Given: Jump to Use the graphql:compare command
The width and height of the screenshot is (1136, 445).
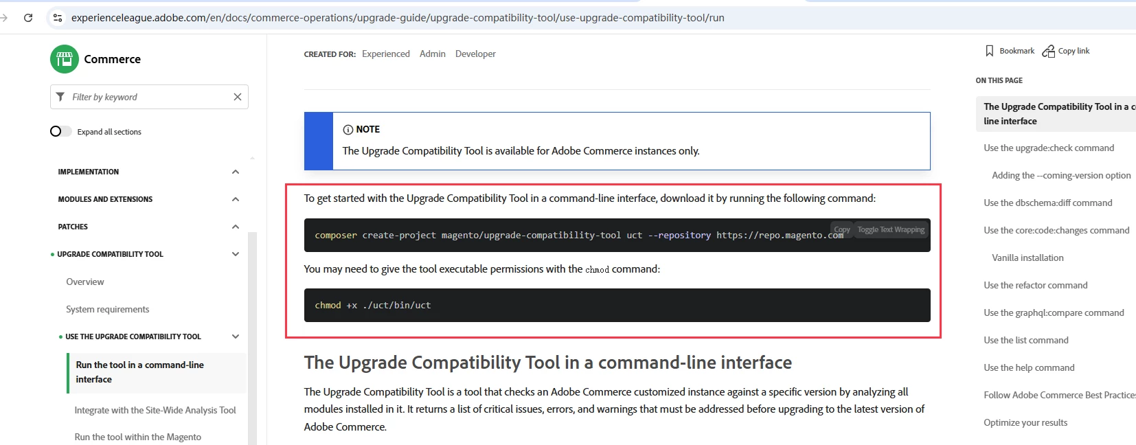Looking at the screenshot, I should click(1054, 312).
